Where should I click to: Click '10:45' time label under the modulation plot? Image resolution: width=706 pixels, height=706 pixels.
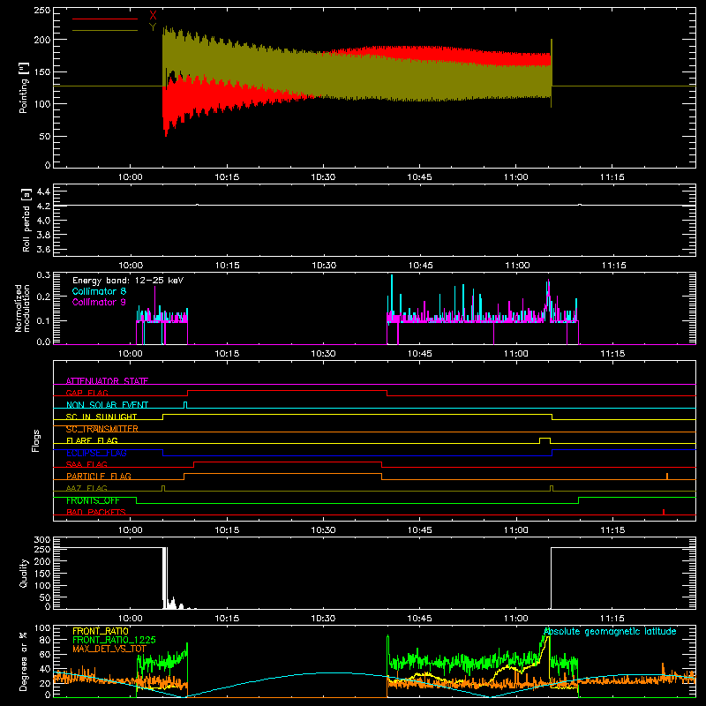point(420,354)
